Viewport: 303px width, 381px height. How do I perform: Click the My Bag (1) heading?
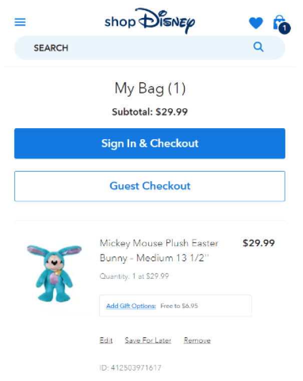click(x=150, y=89)
